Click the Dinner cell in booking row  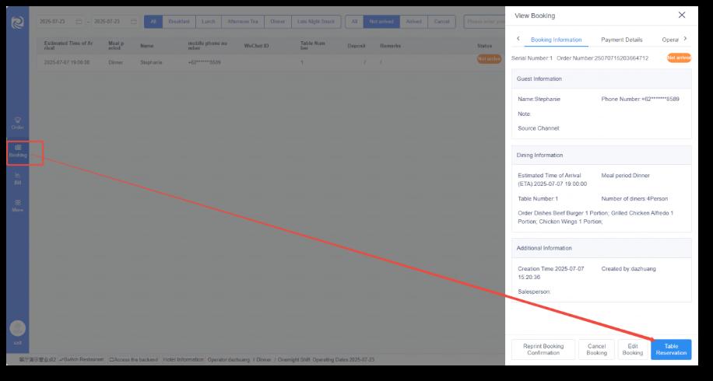115,62
